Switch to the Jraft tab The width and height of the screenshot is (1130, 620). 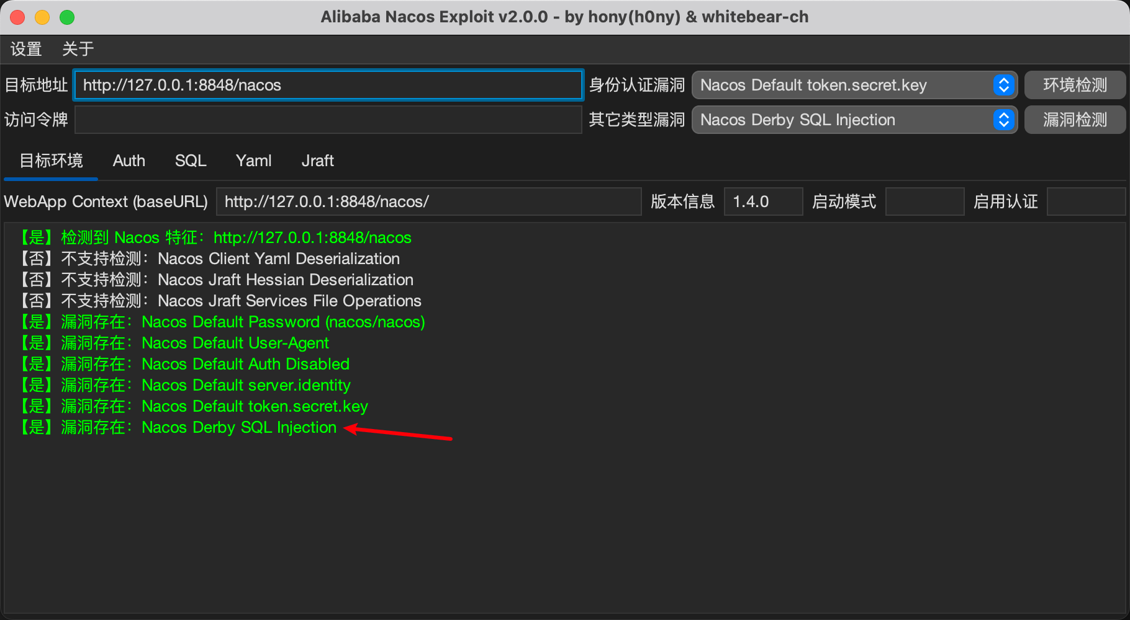point(318,161)
